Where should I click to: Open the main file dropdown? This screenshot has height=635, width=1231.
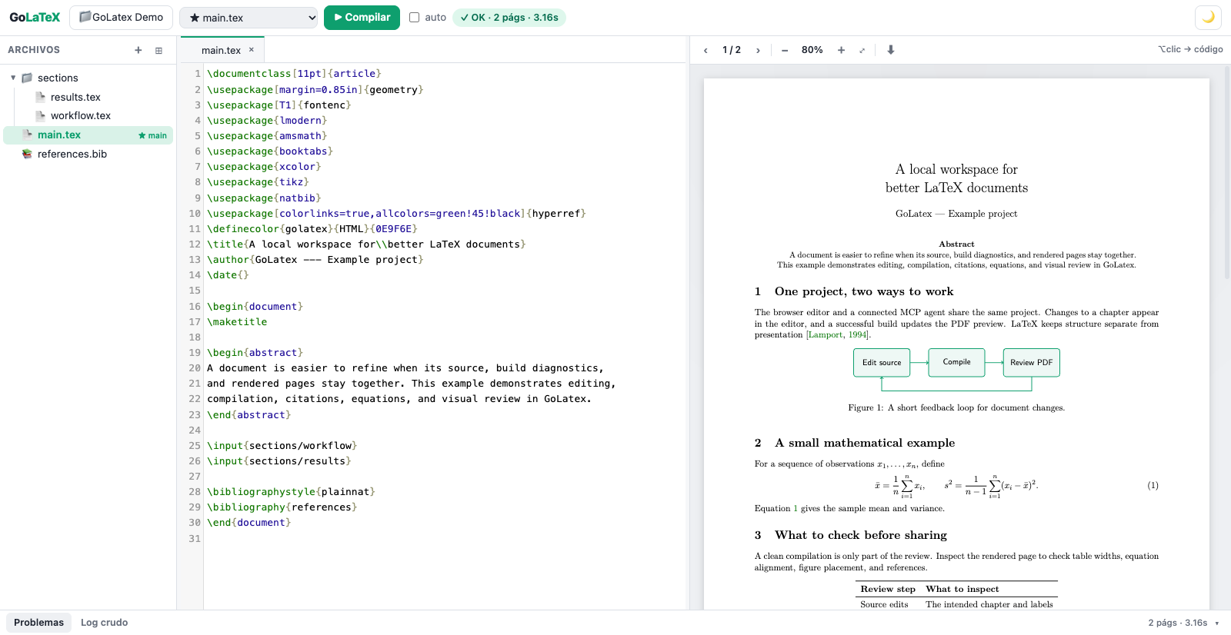[249, 18]
